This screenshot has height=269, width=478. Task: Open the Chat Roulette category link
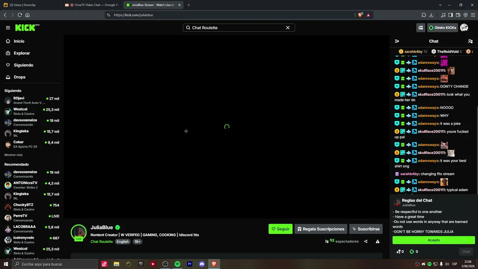pos(102,242)
